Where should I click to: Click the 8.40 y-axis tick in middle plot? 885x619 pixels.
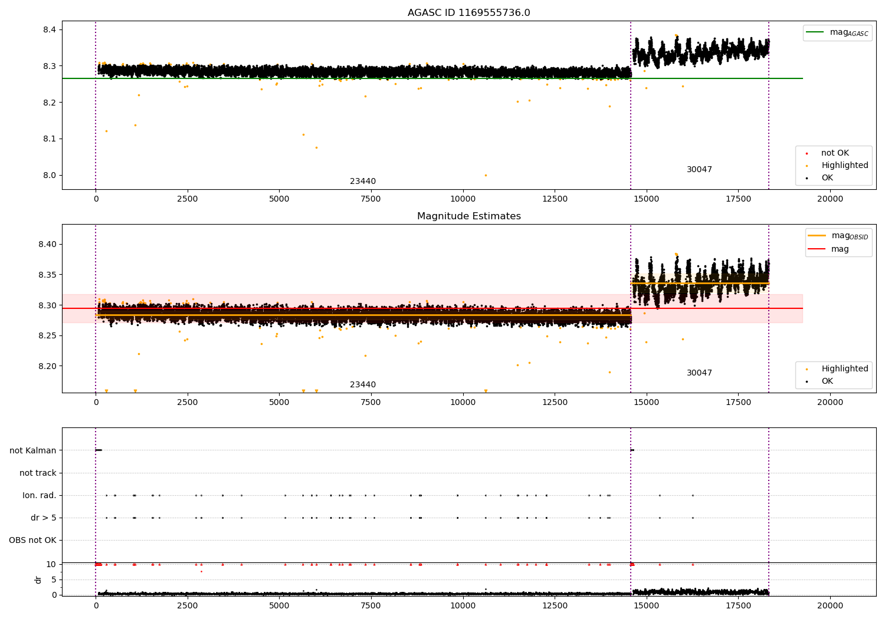click(x=47, y=244)
